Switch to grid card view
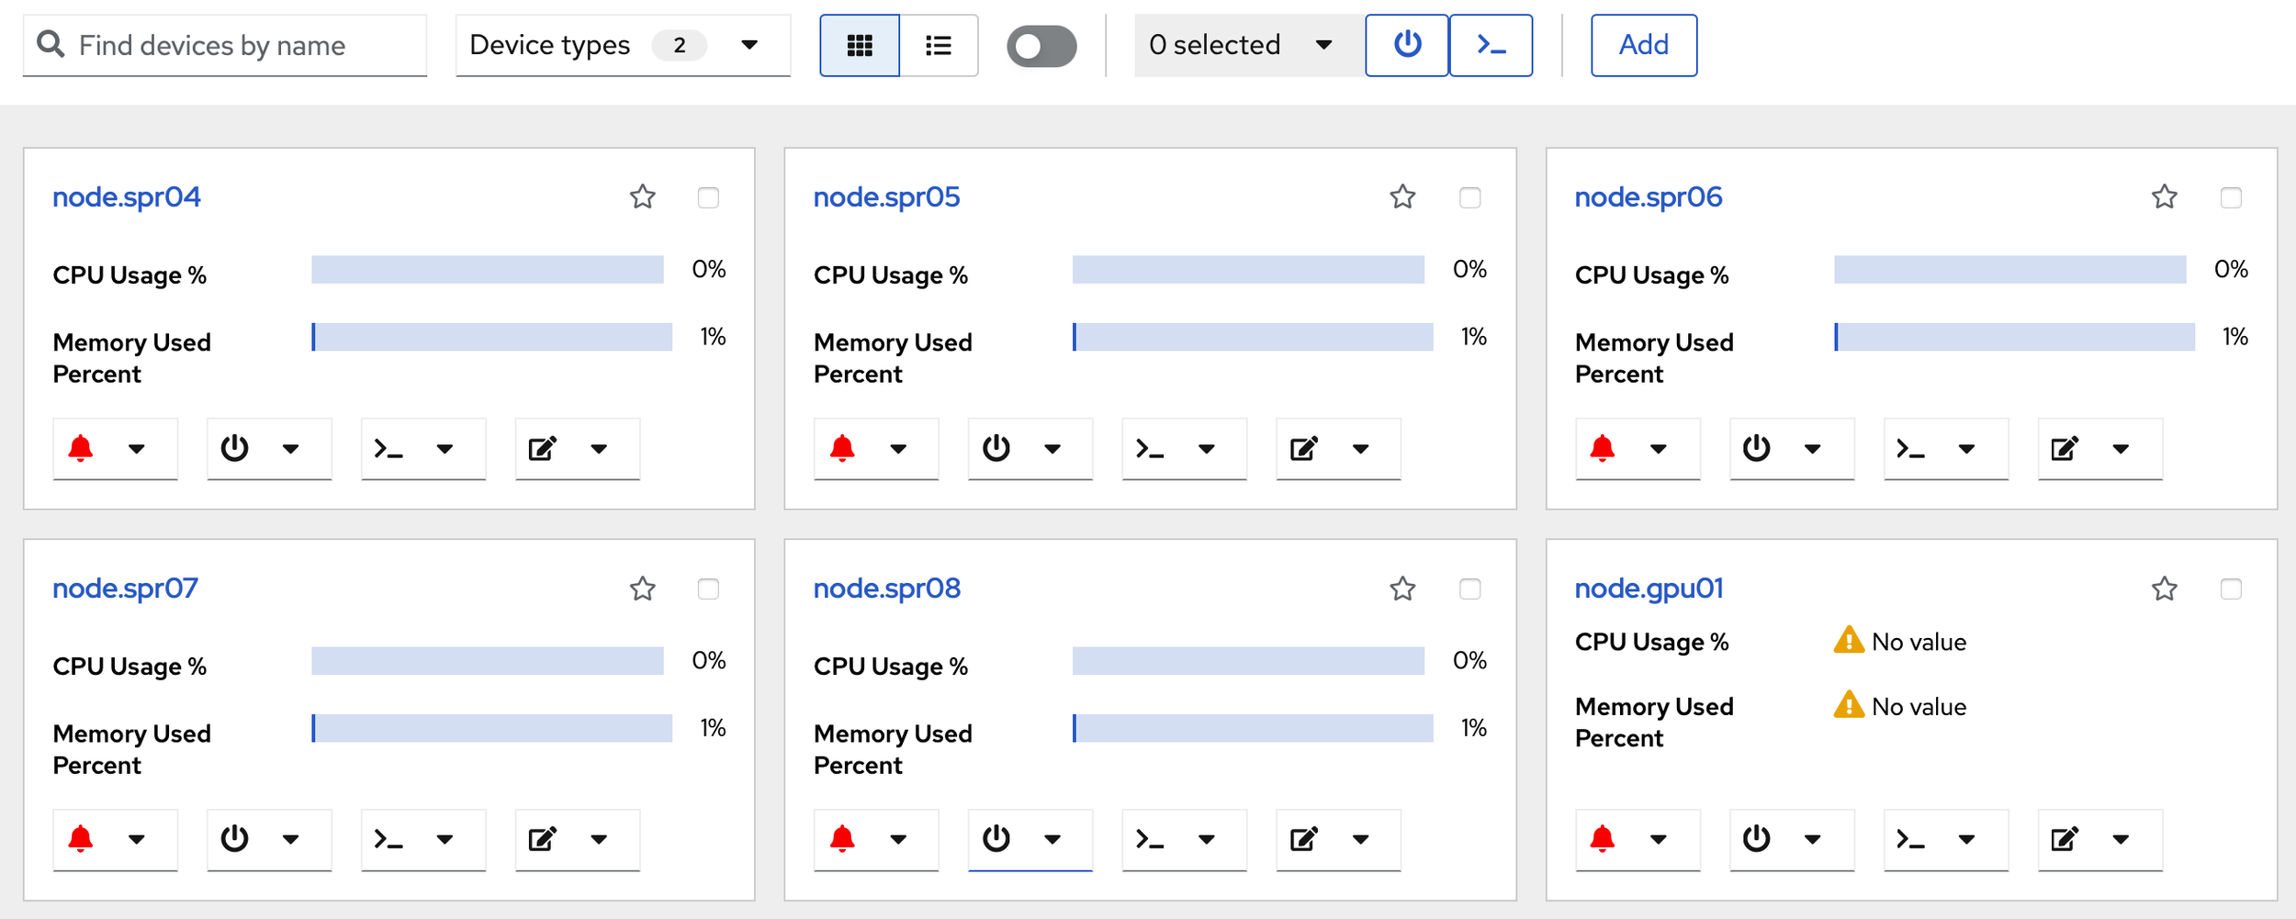This screenshot has width=2296, height=919. 859,45
